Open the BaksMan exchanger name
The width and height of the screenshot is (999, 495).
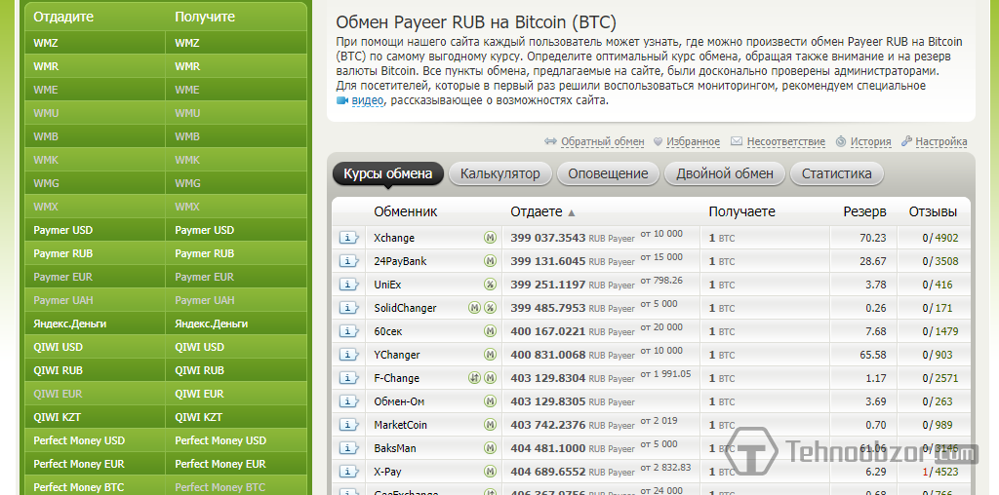(x=395, y=448)
